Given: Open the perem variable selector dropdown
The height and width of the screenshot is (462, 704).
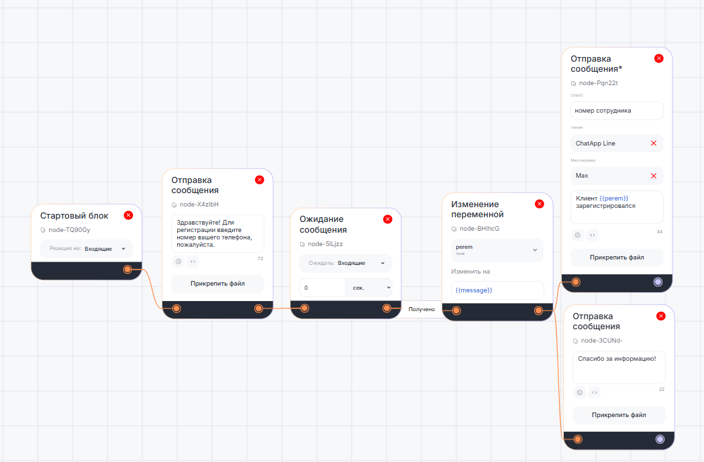Looking at the screenshot, I should 497,249.
